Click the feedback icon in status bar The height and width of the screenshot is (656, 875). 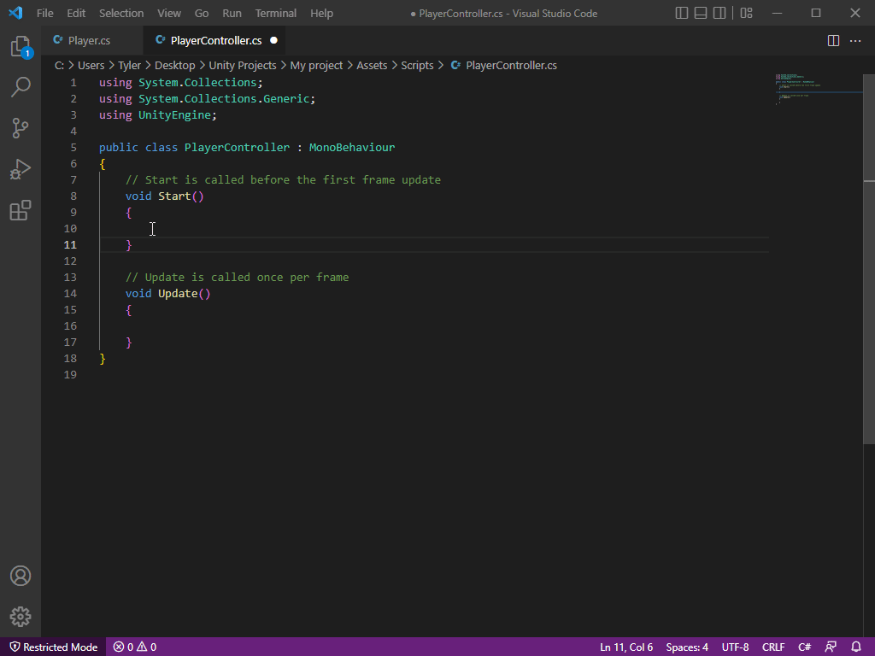point(831,647)
